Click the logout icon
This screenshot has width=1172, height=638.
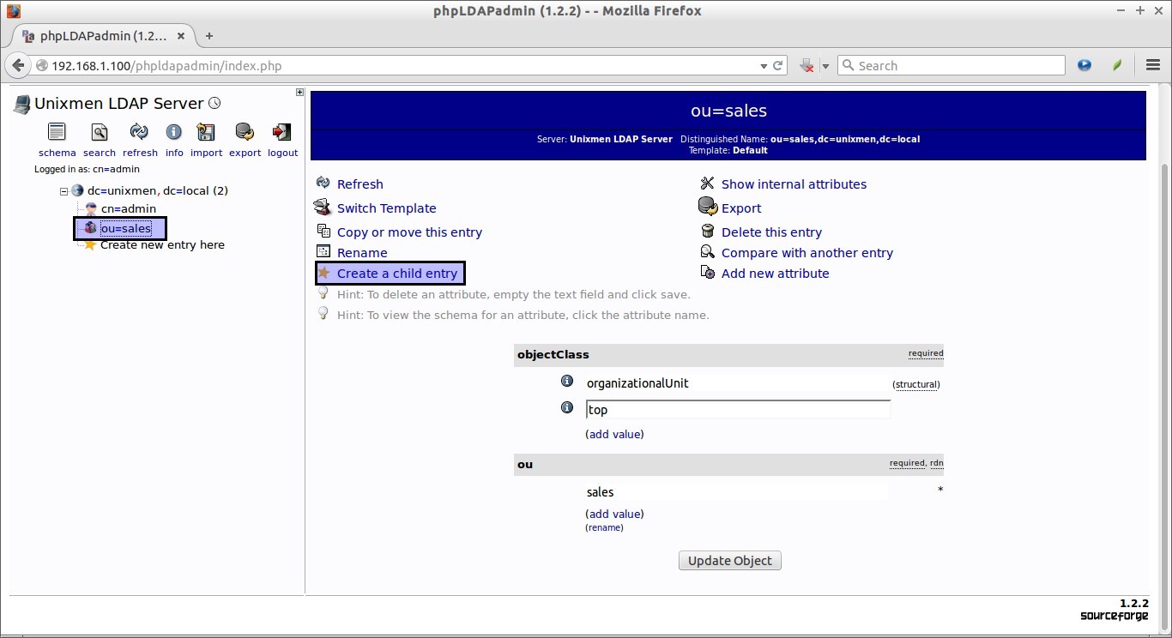click(x=281, y=132)
